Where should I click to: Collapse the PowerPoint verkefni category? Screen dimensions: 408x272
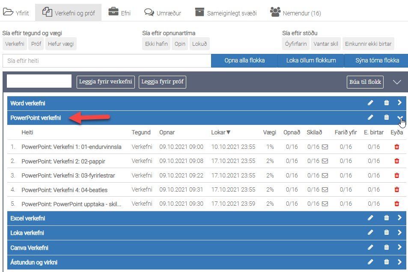pyautogui.click(x=399, y=118)
